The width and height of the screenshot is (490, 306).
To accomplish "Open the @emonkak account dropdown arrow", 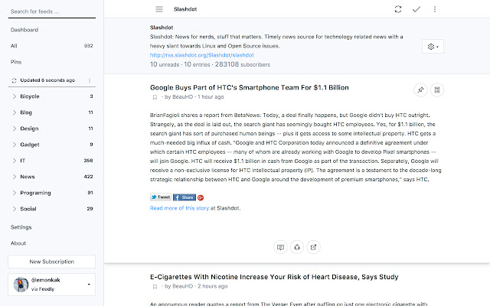I will (x=89, y=285).
